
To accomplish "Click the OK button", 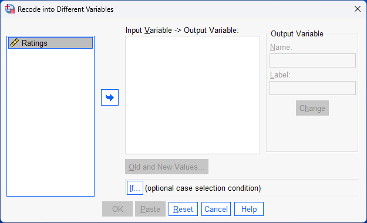I will click(x=117, y=209).
